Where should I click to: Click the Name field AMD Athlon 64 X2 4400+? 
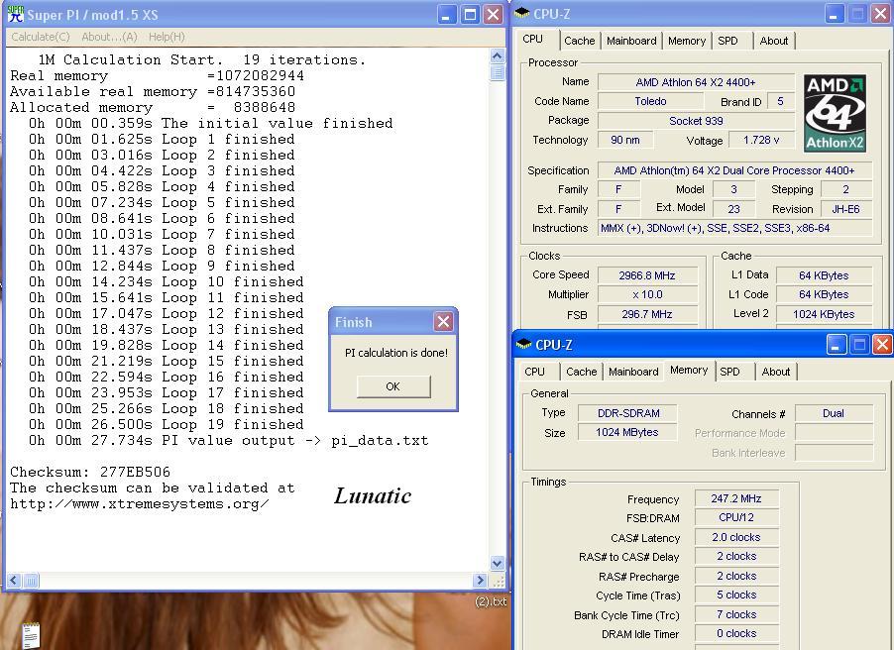pos(696,82)
